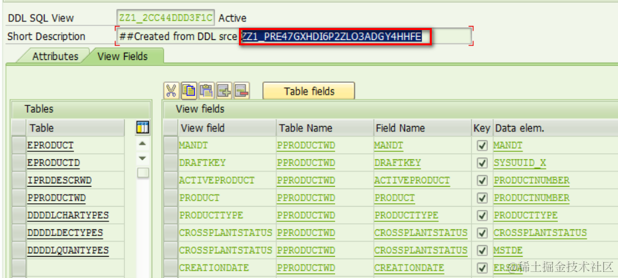Click the Insert row icon
Image resolution: width=618 pixels, height=278 pixels.
(224, 91)
